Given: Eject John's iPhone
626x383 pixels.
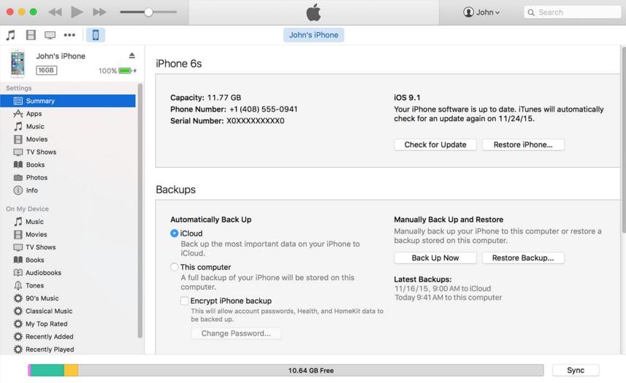Looking at the screenshot, I should [x=131, y=55].
